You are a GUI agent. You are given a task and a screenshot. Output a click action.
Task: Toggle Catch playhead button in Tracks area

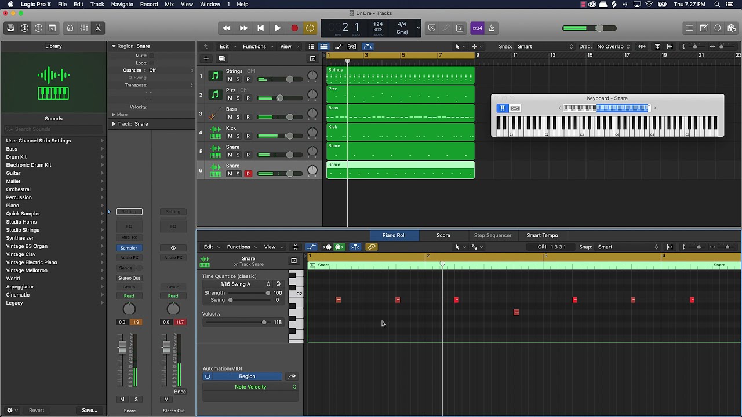[368, 46]
